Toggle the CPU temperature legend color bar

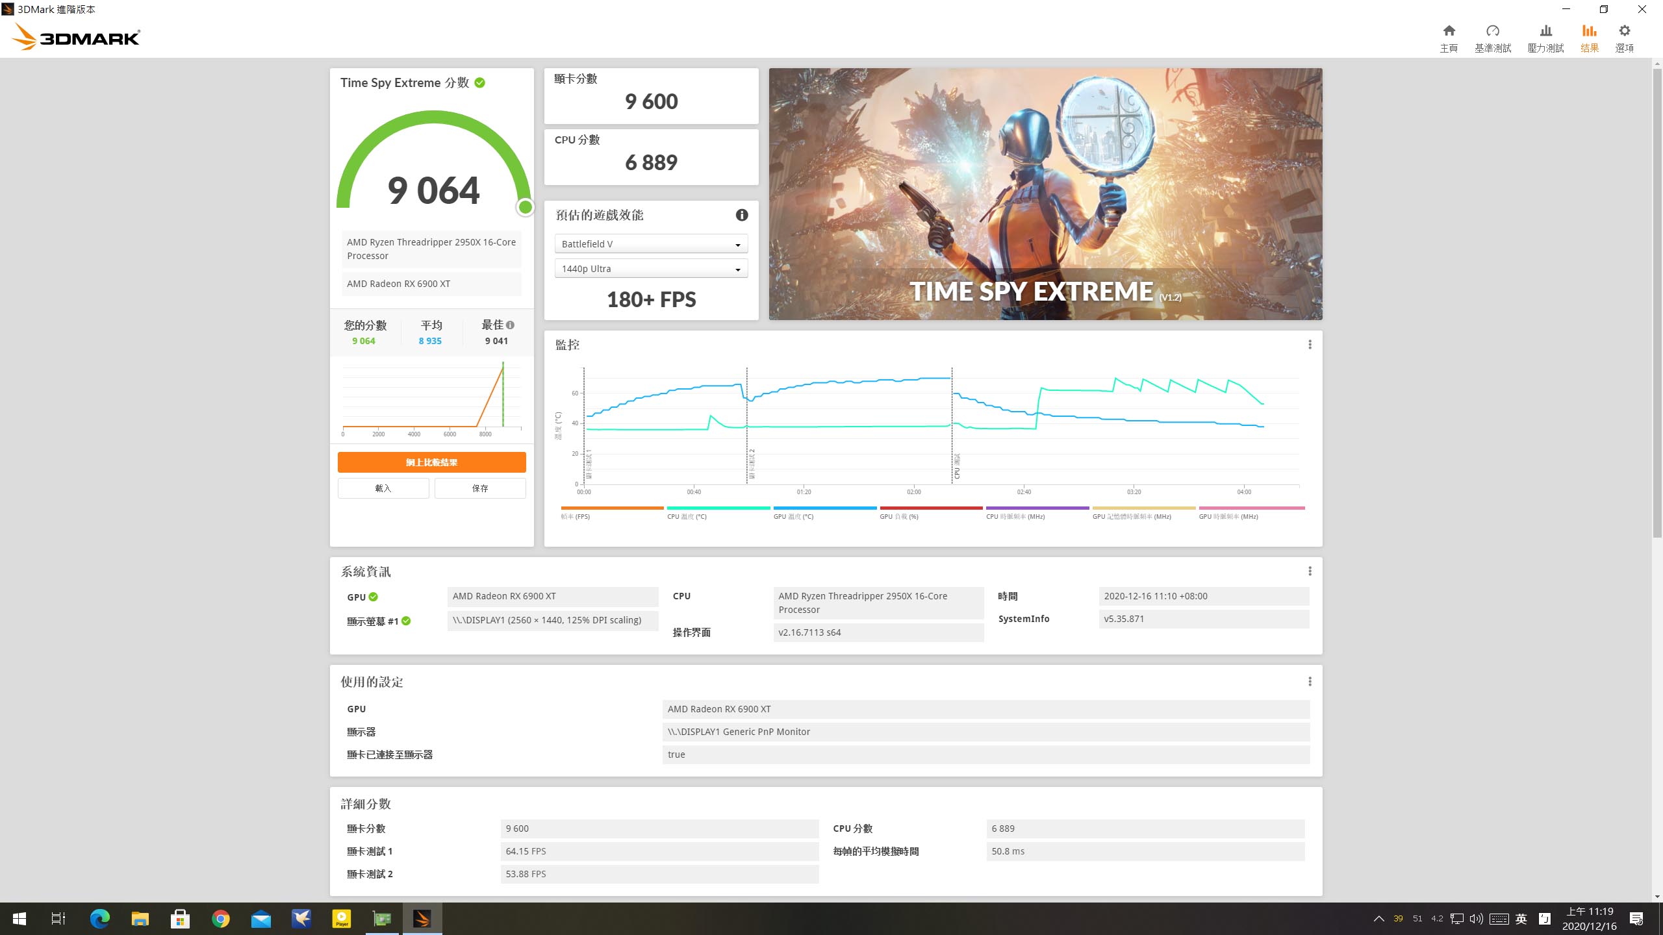pos(718,508)
